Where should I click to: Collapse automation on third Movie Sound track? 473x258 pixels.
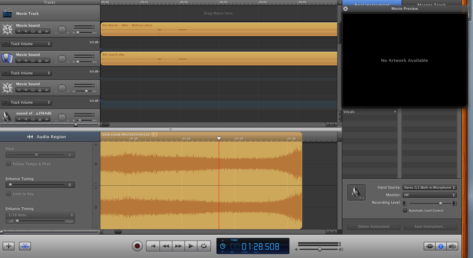pyautogui.click(x=47, y=90)
